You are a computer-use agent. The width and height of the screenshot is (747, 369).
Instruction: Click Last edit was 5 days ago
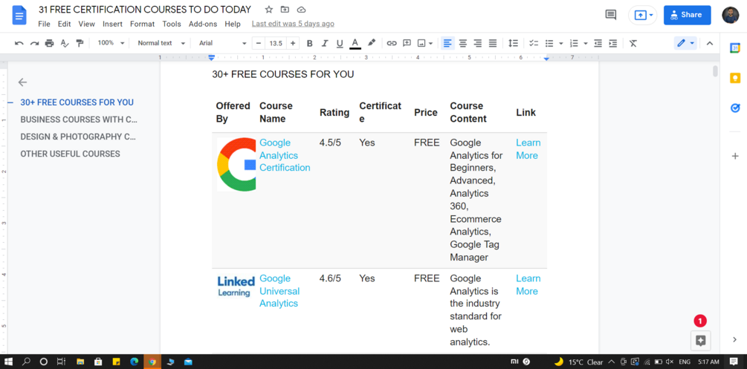click(x=293, y=24)
